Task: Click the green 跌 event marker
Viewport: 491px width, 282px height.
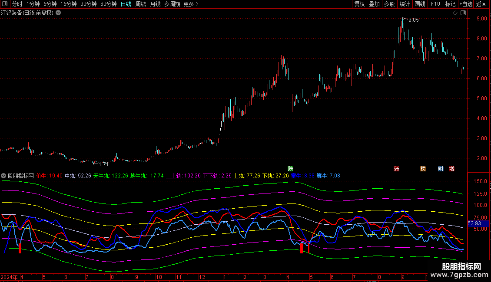Action: click(x=290, y=168)
